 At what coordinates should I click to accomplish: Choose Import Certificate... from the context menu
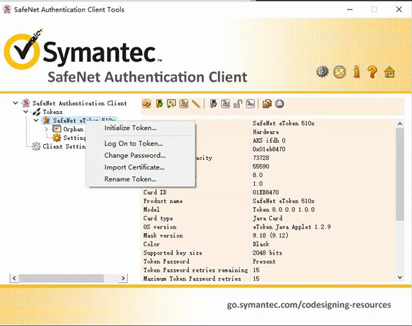coord(141,167)
